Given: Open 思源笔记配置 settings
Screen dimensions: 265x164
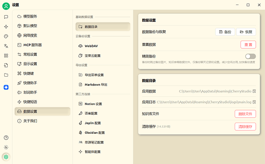Looking at the screenshot, I should tap(103, 142).
